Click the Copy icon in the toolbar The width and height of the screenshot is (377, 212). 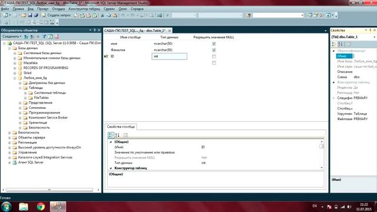tap(108, 15)
